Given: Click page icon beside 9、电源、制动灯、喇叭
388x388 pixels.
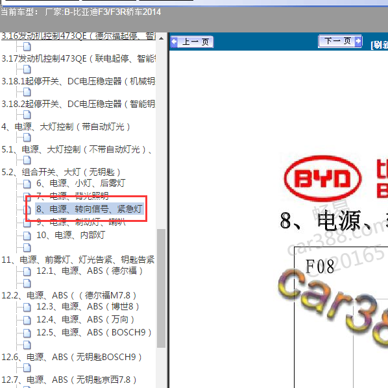Looking at the screenshot, I should click(27, 223).
